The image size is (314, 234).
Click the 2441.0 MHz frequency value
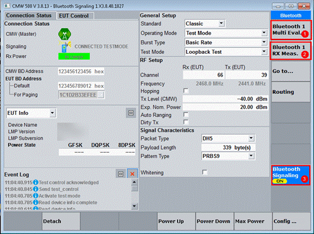(252, 84)
